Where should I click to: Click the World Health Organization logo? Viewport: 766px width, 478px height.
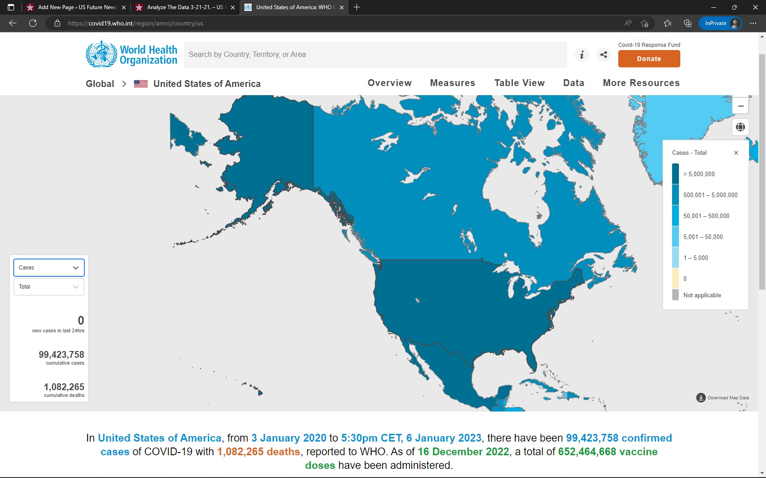click(131, 55)
